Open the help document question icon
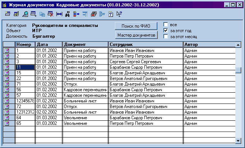Image resolution: width=245 pixels, height=148 pixels. [x=111, y=14]
